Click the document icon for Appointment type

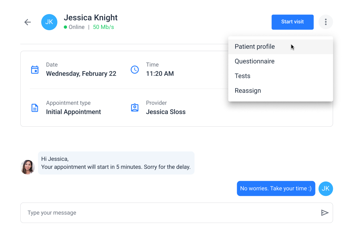coord(35,108)
